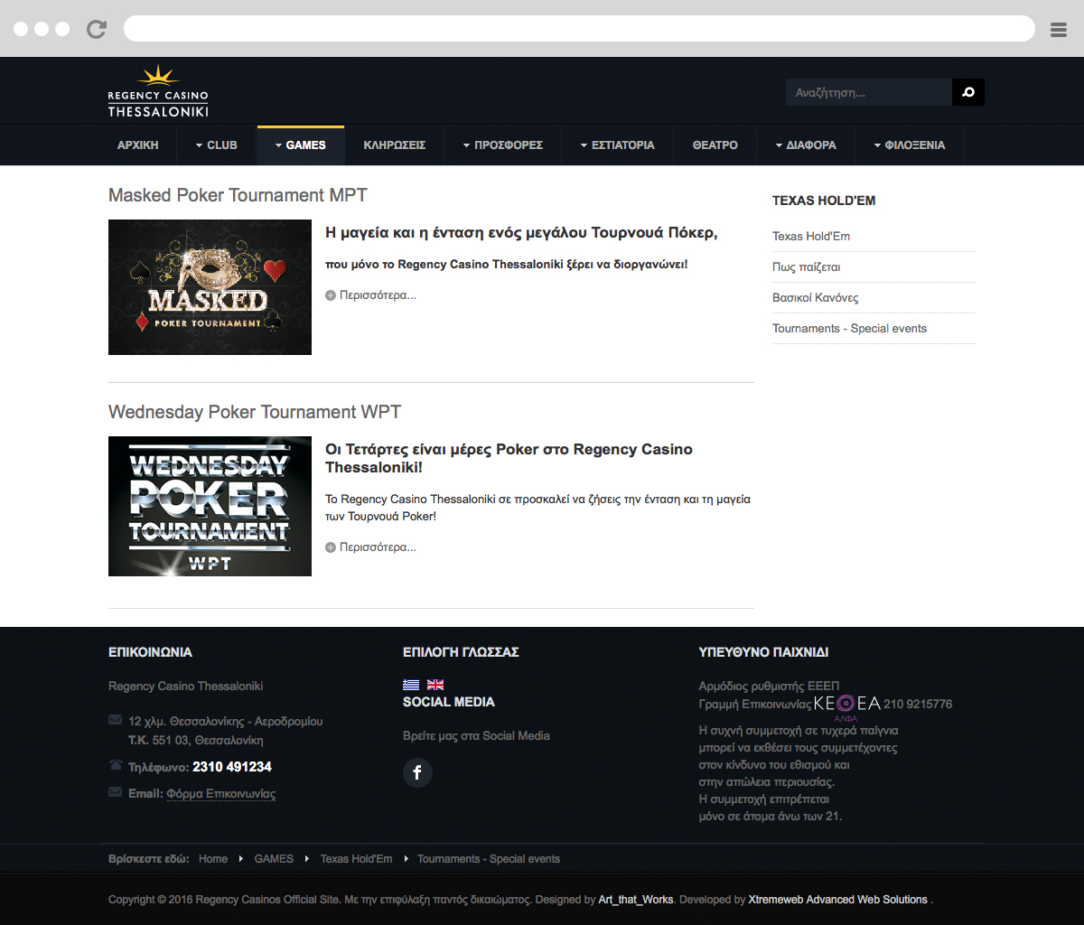This screenshot has height=925, width=1084.
Task: Click the Wednesday Poker Tournament WPT heading
Action: pyautogui.click(x=255, y=412)
